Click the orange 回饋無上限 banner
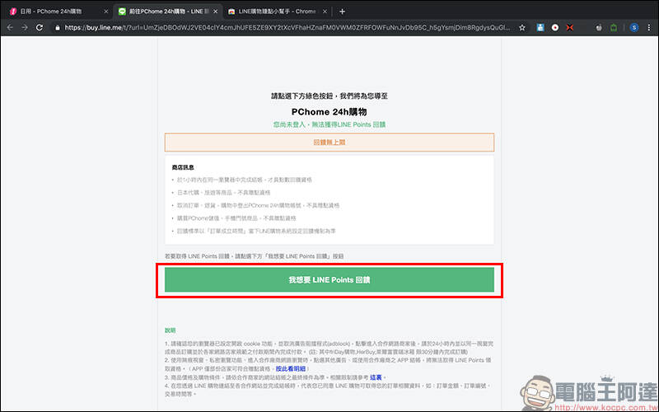 click(329, 143)
